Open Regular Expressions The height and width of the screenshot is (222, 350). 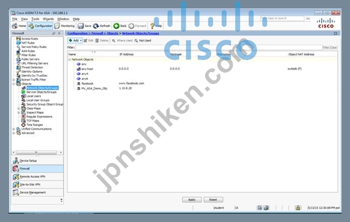[x=39, y=116]
